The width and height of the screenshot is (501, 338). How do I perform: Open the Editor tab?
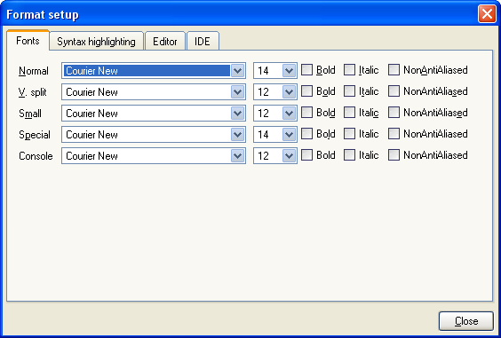(165, 41)
